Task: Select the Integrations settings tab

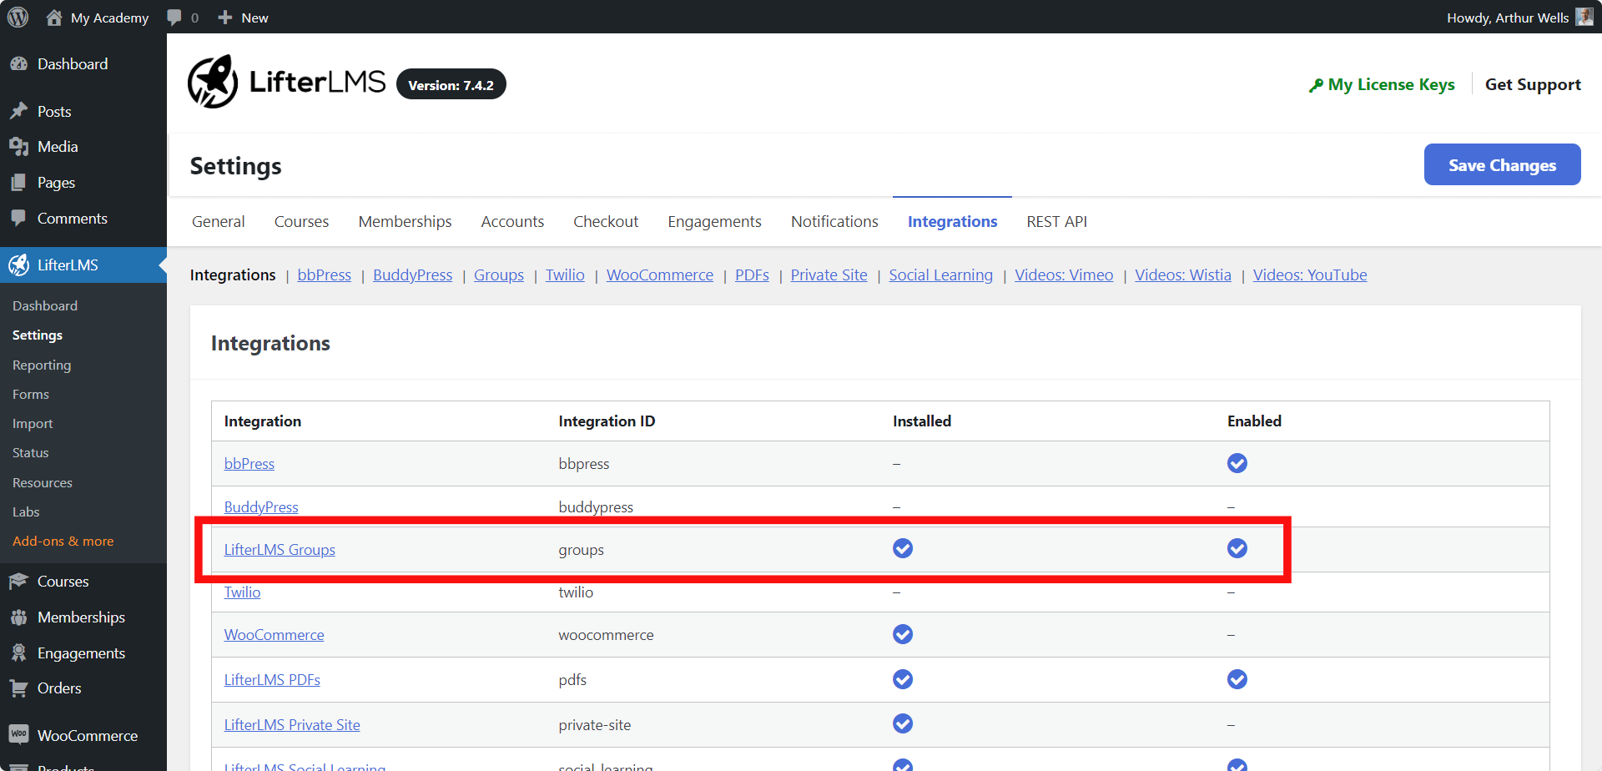Action: (x=952, y=222)
